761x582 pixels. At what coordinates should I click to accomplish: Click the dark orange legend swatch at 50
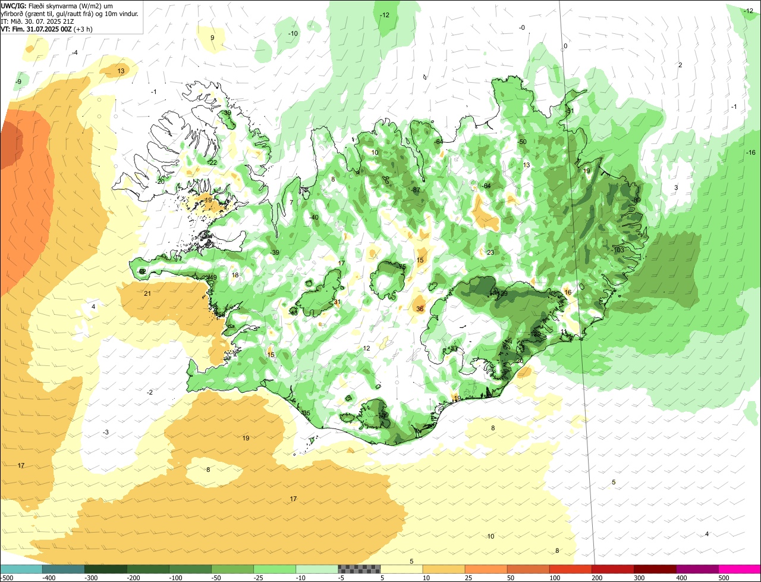click(x=528, y=569)
